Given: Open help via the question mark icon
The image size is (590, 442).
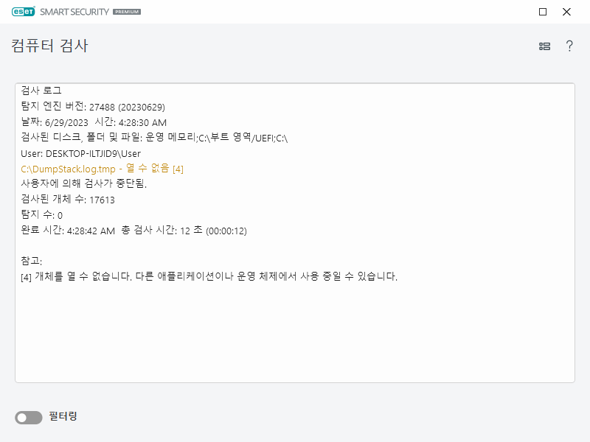Looking at the screenshot, I should [569, 46].
